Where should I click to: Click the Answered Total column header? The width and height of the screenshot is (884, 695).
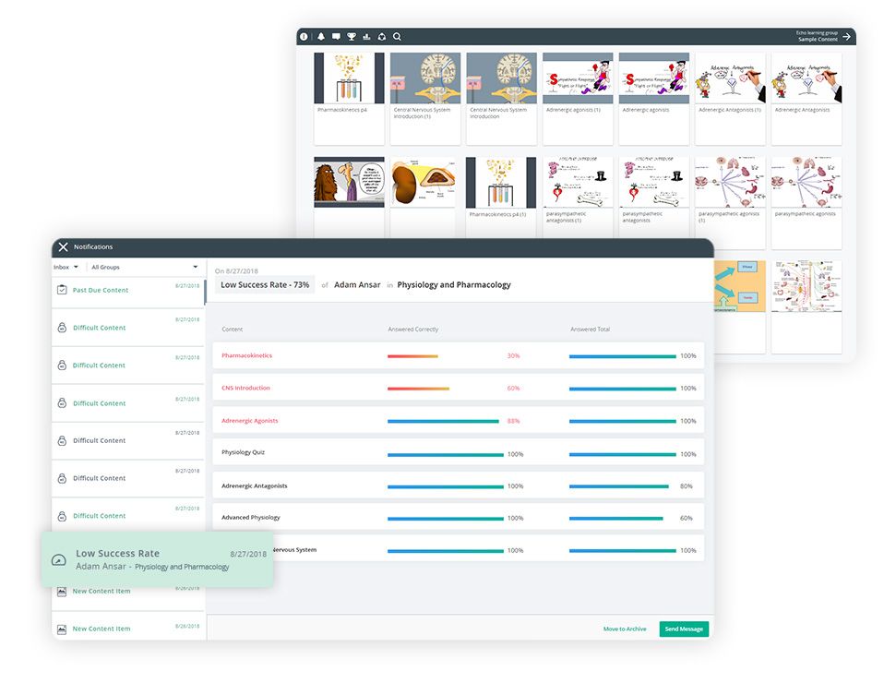[590, 329]
